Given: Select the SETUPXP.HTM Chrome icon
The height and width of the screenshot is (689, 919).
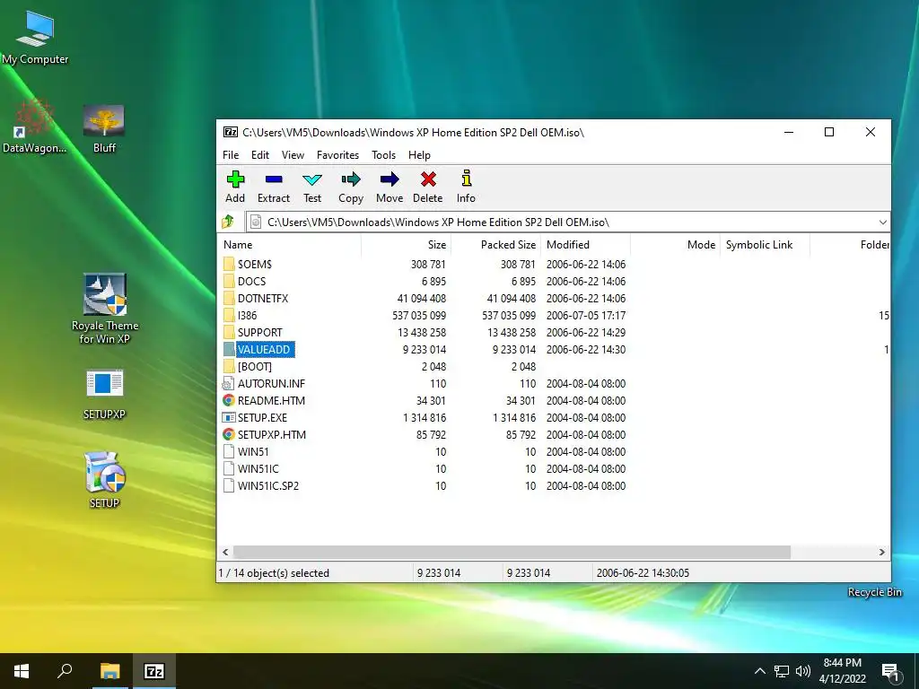Looking at the screenshot, I should pyautogui.click(x=229, y=435).
